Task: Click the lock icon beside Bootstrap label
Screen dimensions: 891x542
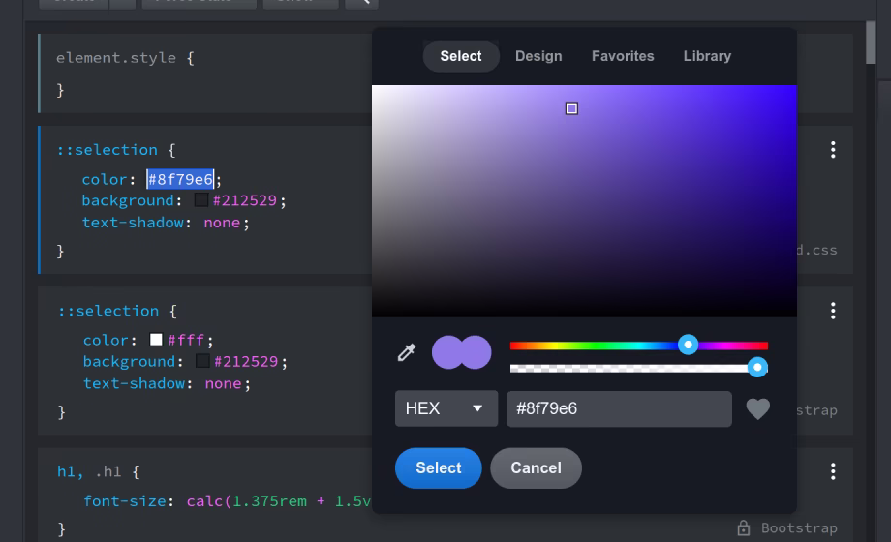Action: (x=744, y=527)
